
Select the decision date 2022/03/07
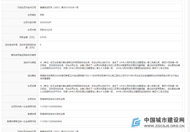pos(46,22)
